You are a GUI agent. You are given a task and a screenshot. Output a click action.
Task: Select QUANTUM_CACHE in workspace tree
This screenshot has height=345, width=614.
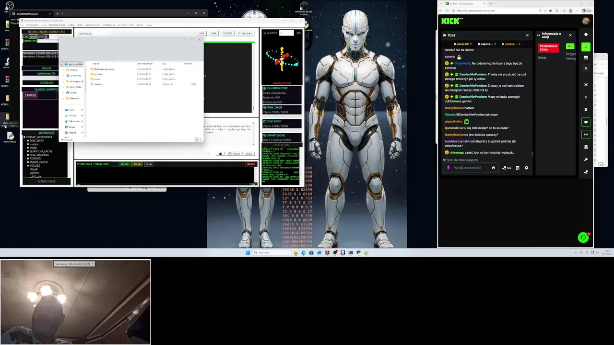point(41,151)
